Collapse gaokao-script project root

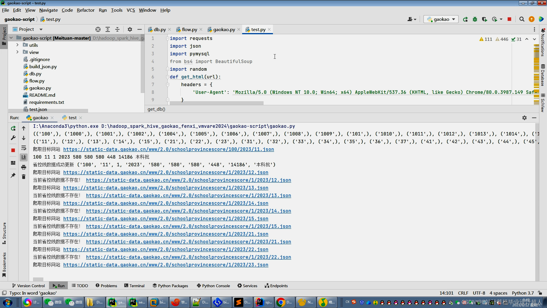pyautogui.click(x=11, y=38)
